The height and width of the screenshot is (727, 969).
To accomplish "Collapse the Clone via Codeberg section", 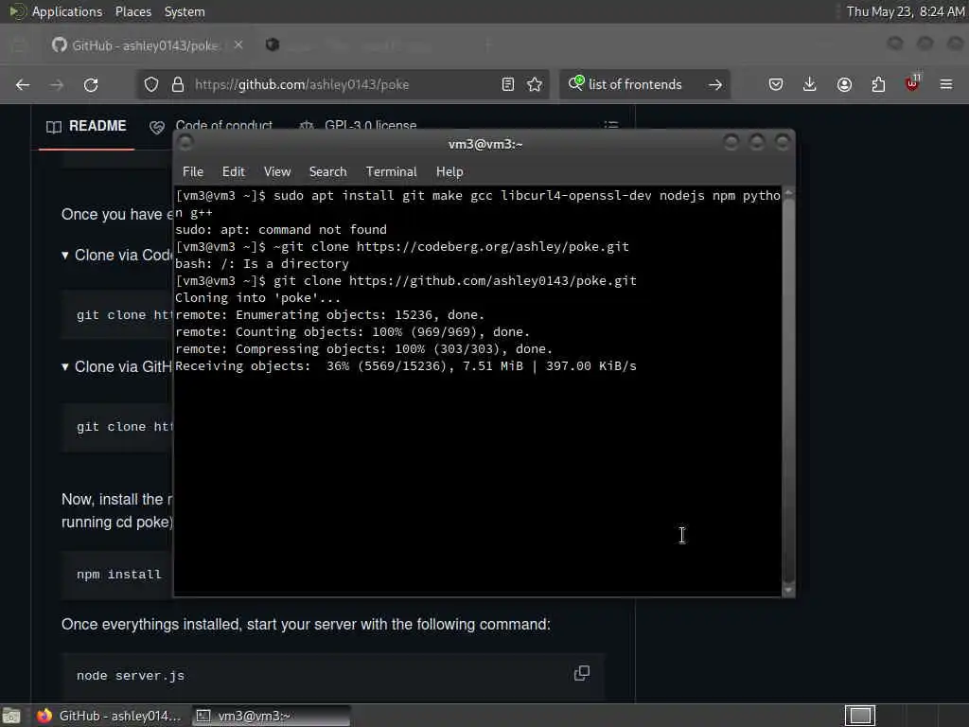I will click(x=65, y=256).
